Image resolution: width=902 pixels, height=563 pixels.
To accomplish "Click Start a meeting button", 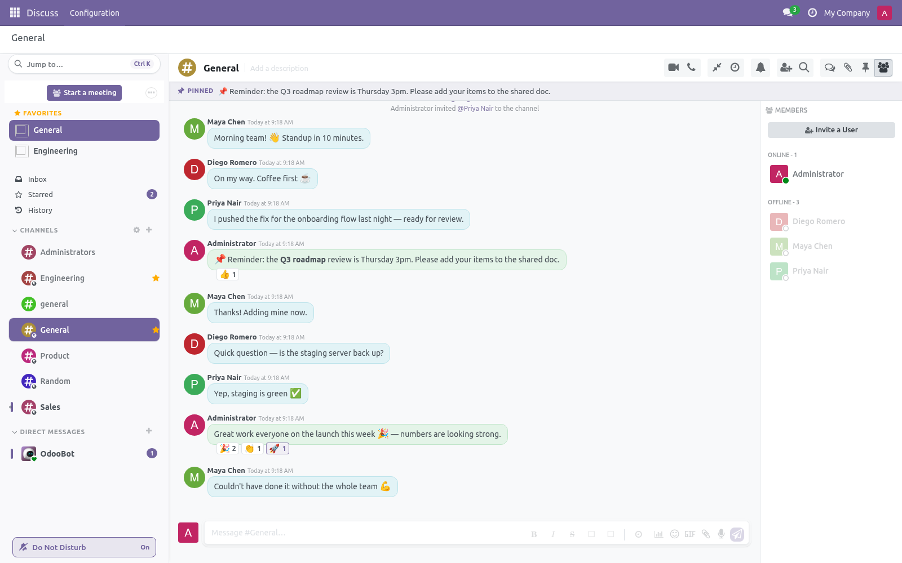I will pyautogui.click(x=85, y=93).
